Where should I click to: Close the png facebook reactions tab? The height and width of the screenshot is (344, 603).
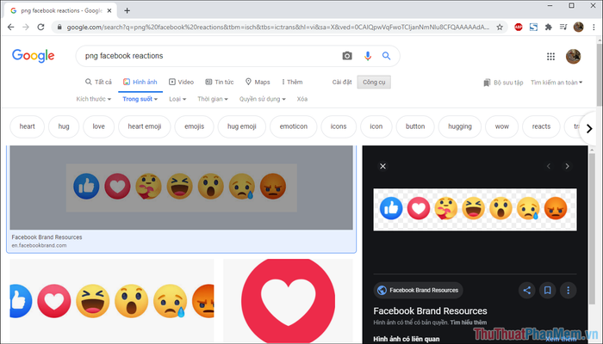[x=109, y=10]
